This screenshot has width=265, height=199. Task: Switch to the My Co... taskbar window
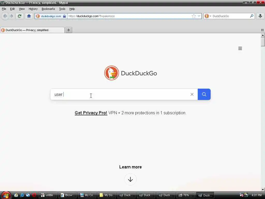[x=87, y=195]
